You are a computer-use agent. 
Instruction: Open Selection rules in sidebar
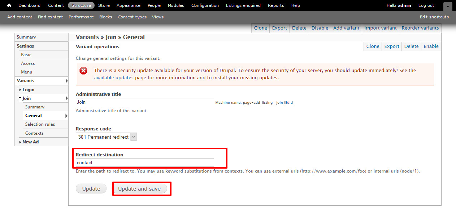(40, 124)
